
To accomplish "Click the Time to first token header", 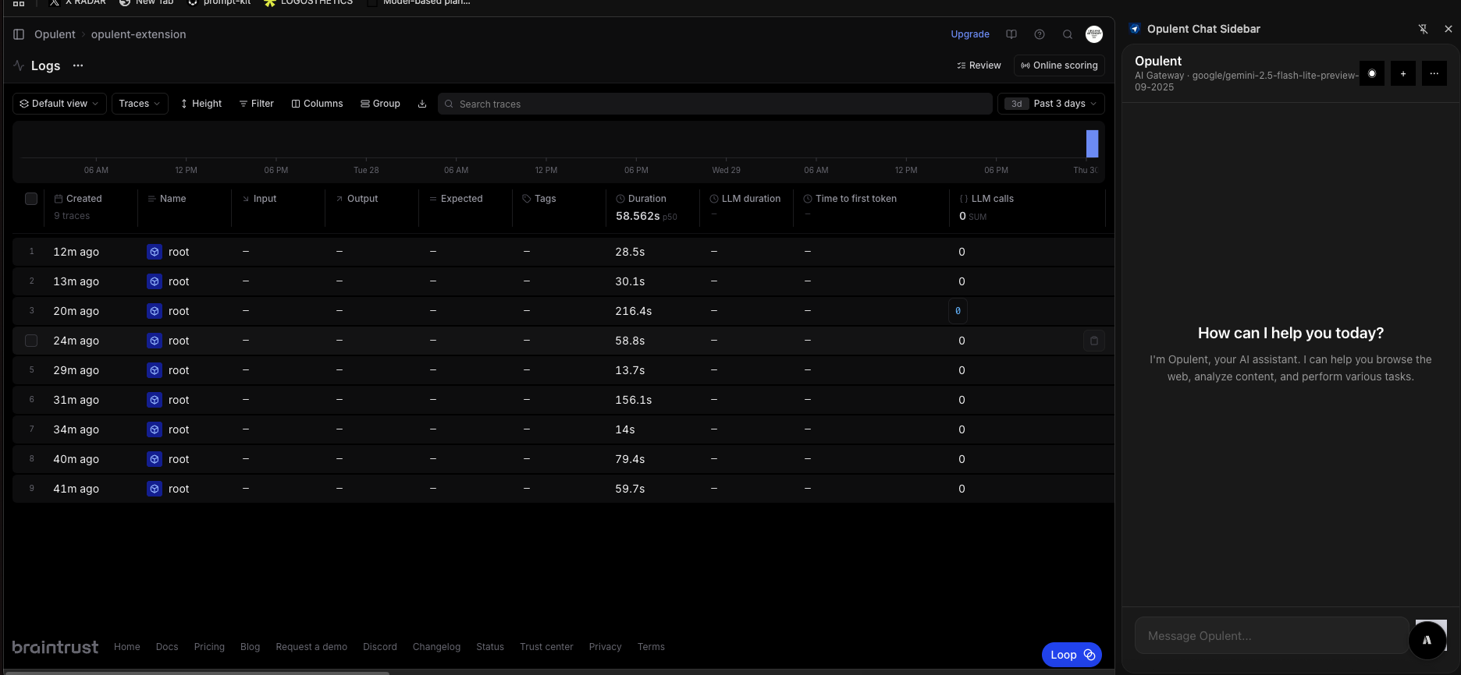I will coord(850,199).
